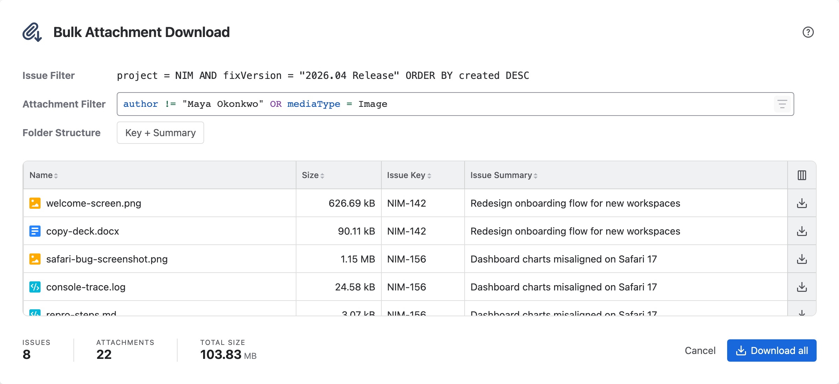Click the NIM-142 key in welcome-screen.png row
This screenshot has height=384, width=839.
[x=407, y=203]
